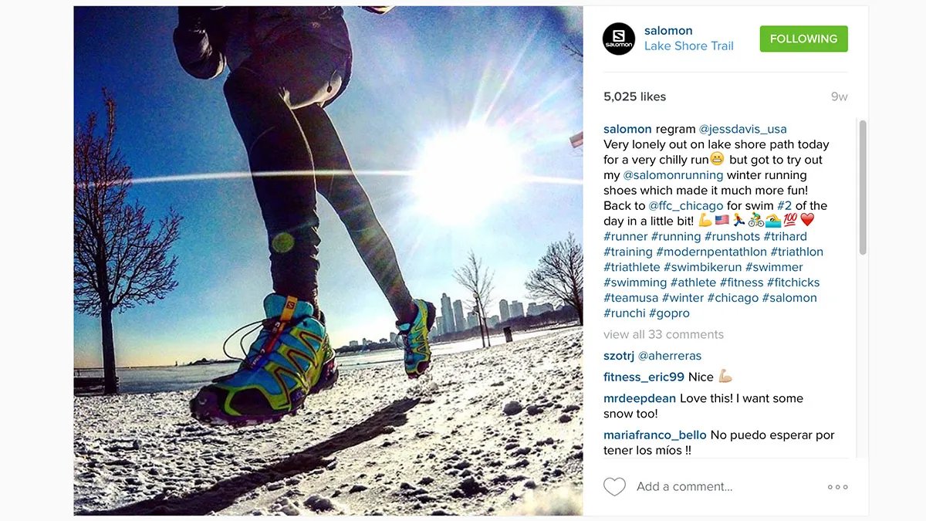Viewport: 926px width, 521px height.
Task: Visit @jessdavis_usa profile mention
Action: [743, 129]
